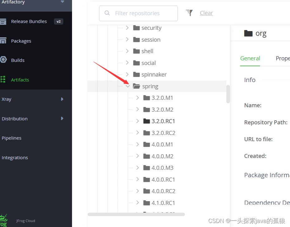Expand the Xray submenu arrow
The image size is (290, 227).
click(62, 99)
